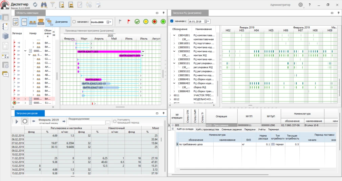Click the binoculars search icon

tap(44, 5)
